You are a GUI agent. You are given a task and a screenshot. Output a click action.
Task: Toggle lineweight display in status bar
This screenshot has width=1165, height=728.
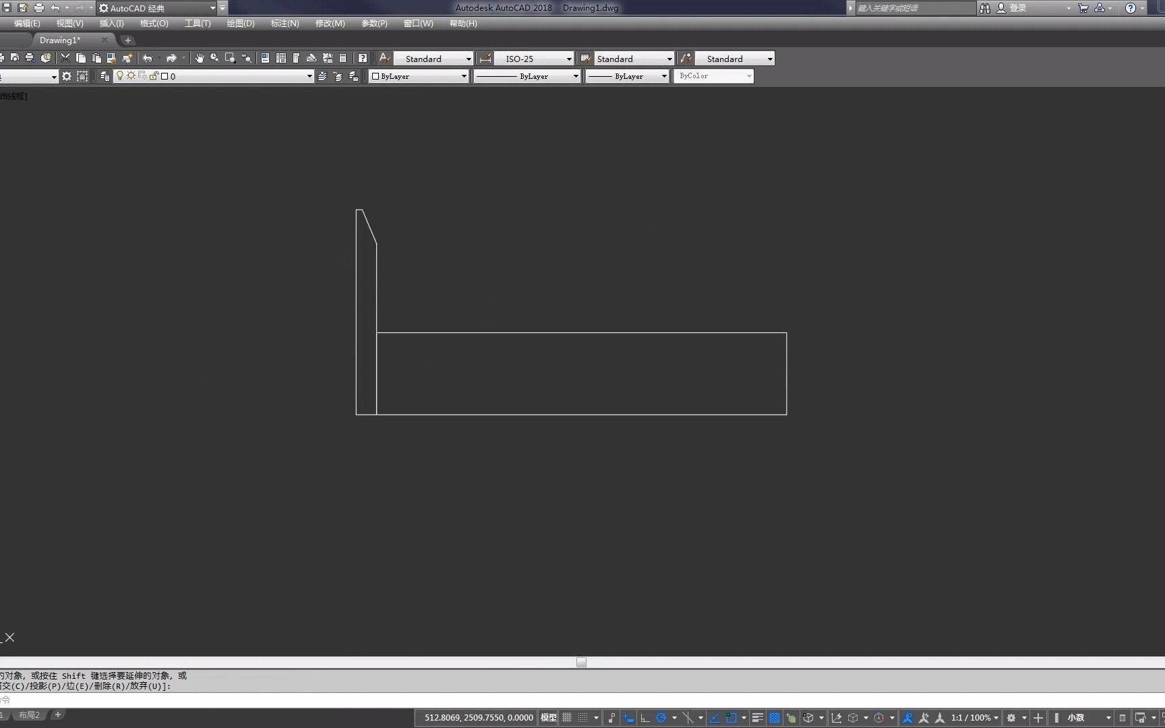tap(758, 718)
